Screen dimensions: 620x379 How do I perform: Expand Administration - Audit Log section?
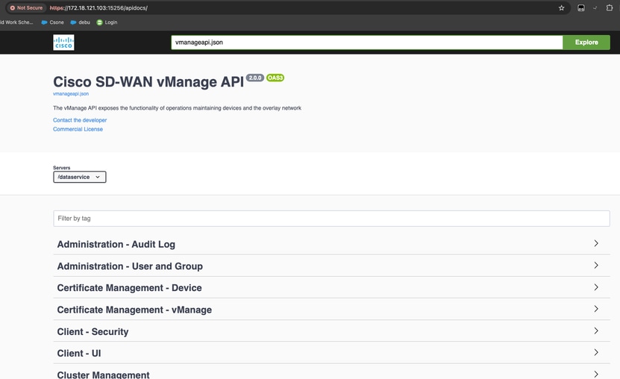(331, 244)
